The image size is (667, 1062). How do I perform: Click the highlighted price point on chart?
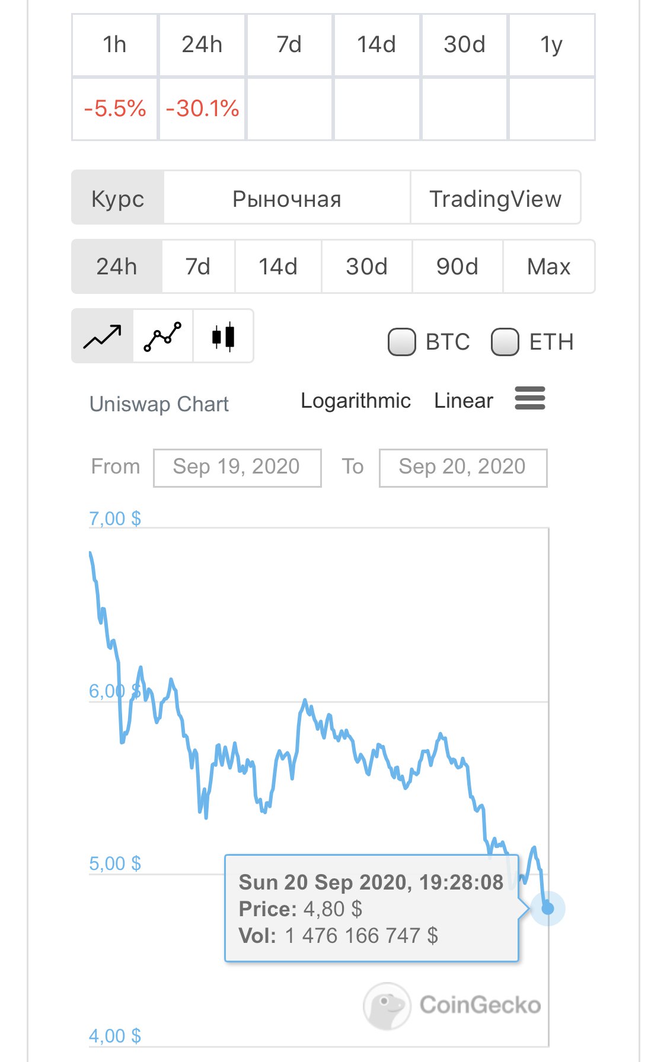tap(548, 908)
